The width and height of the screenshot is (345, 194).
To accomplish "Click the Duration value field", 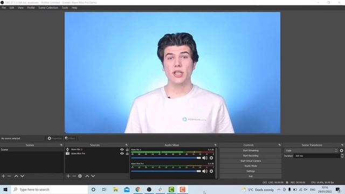I will (x=317, y=156).
